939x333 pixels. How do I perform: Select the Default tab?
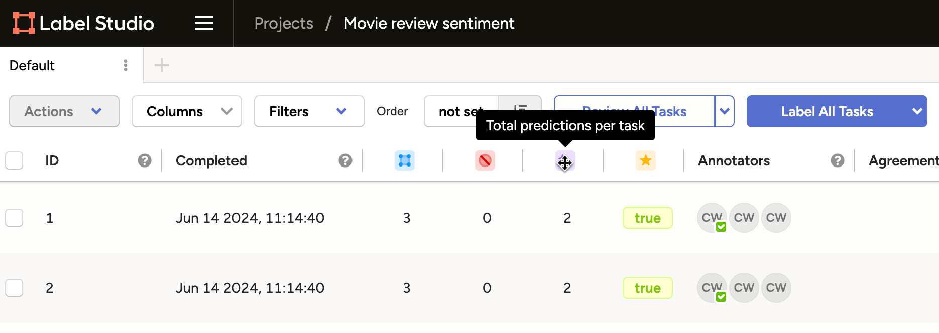pyautogui.click(x=32, y=65)
